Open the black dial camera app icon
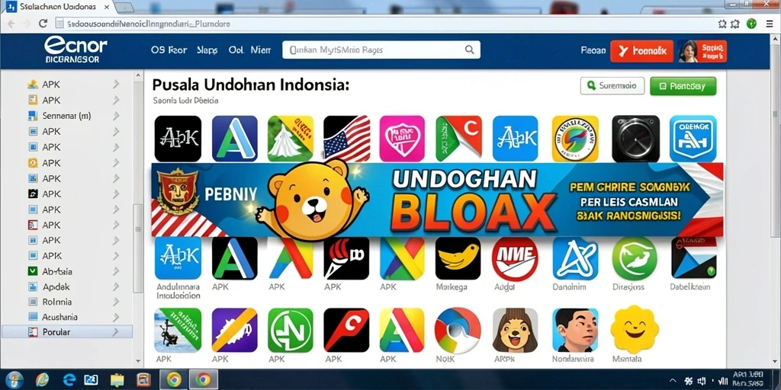 pos(635,139)
